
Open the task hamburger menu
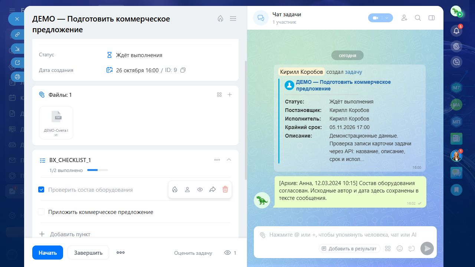point(233,19)
